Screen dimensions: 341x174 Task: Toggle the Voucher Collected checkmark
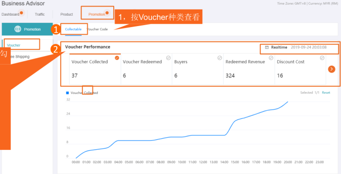[x=117, y=58]
